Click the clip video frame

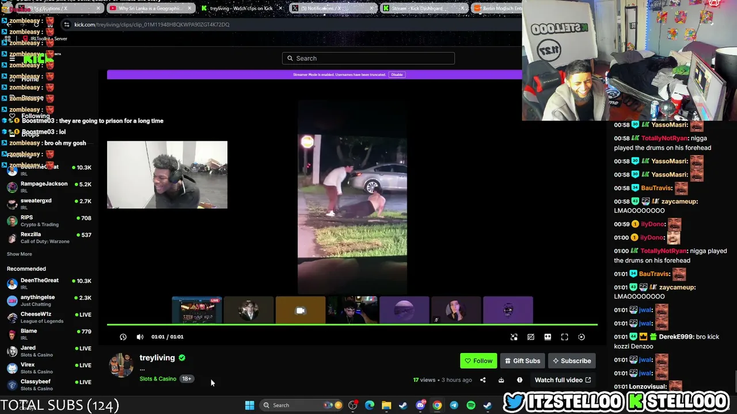[352, 196]
